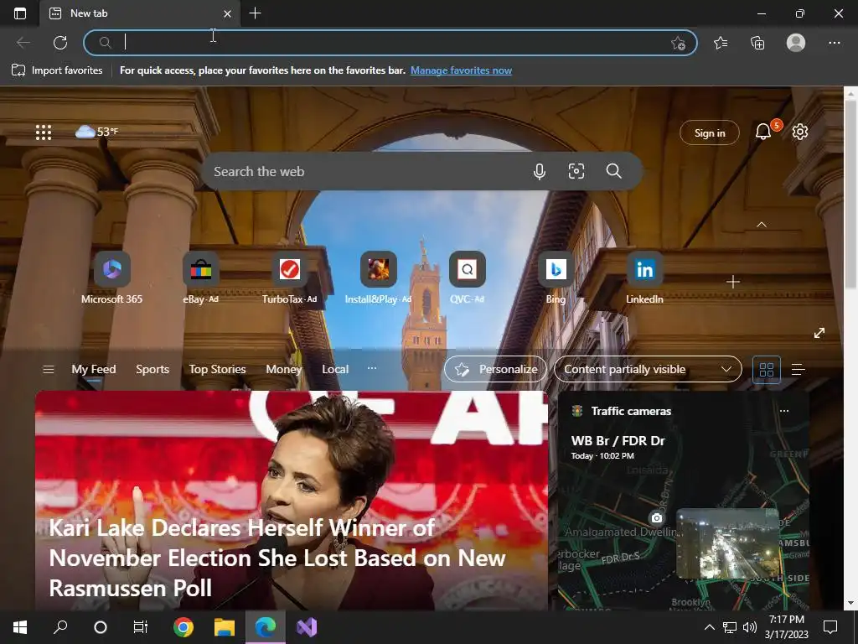Open the notifications bell
858x644 pixels.
(763, 132)
